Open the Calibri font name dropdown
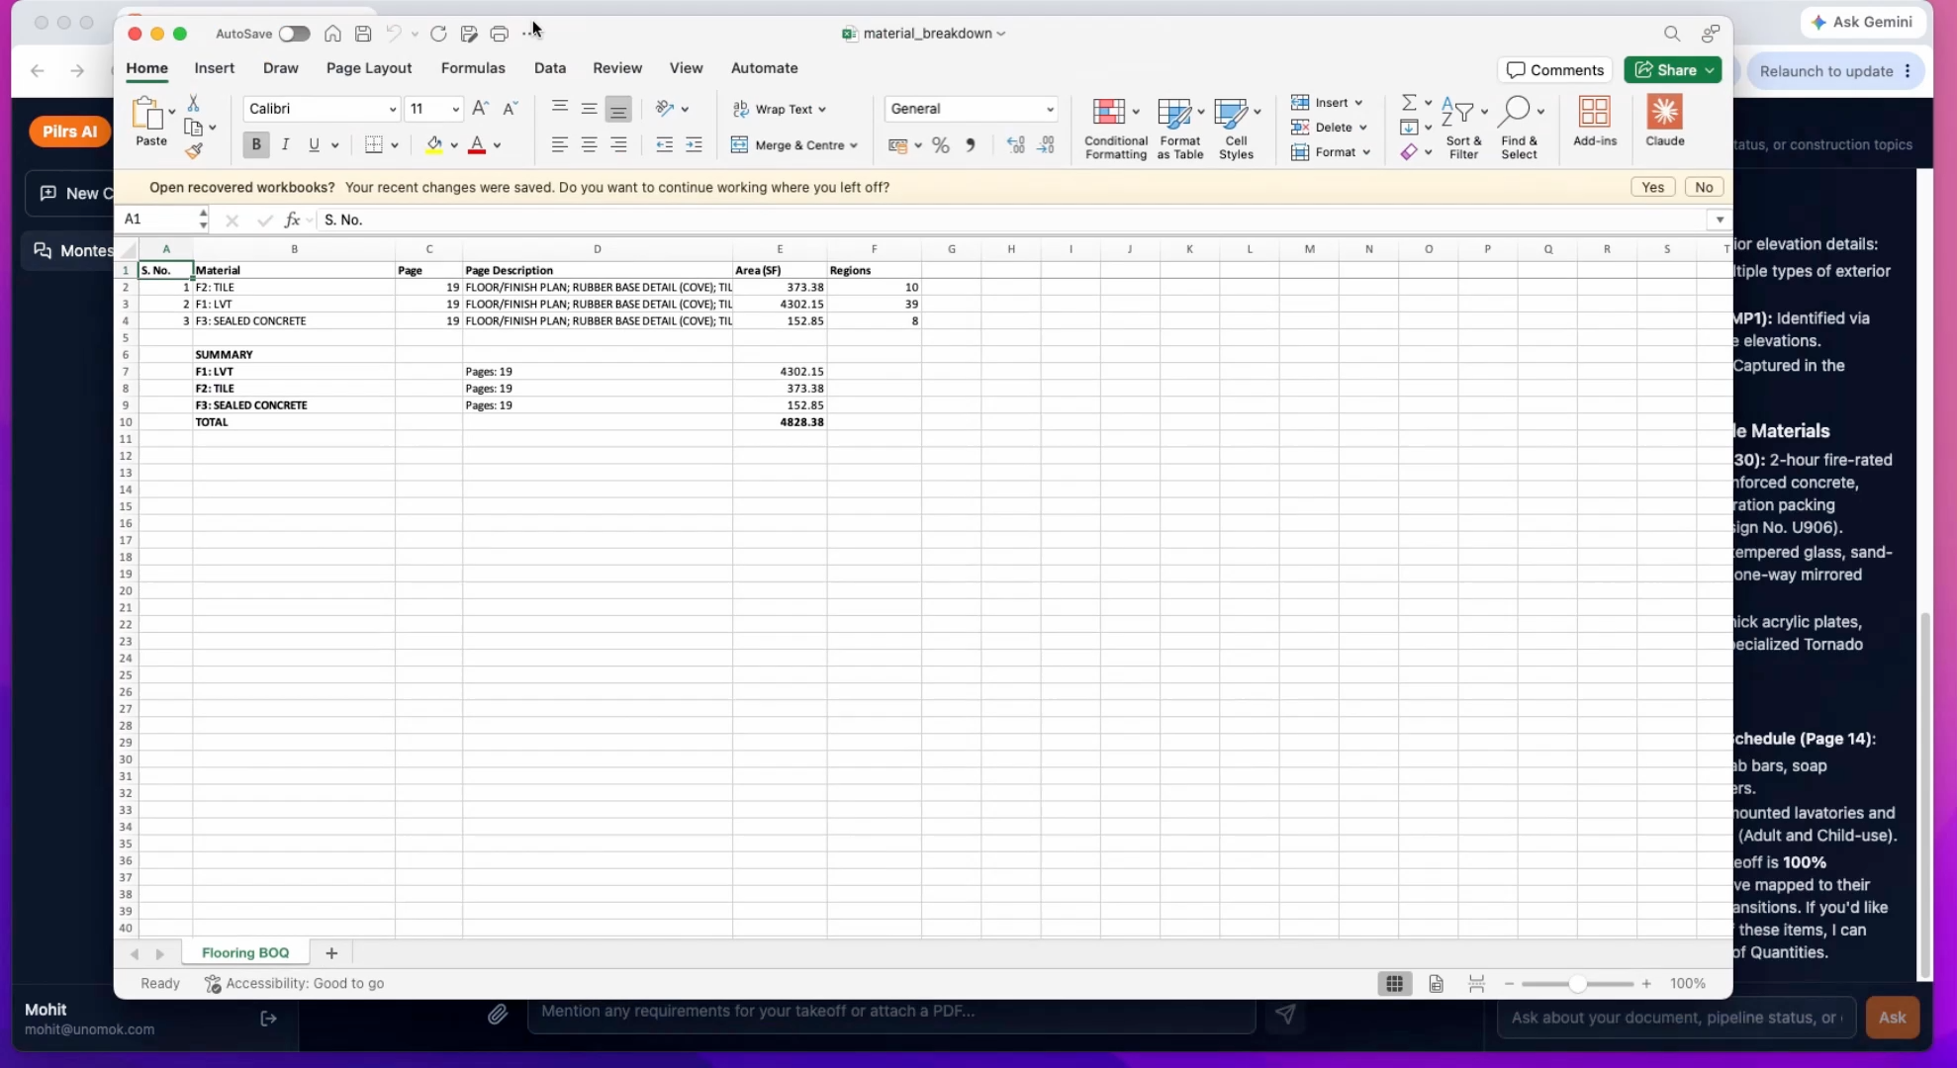This screenshot has width=1957, height=1068. coord(392,110)
